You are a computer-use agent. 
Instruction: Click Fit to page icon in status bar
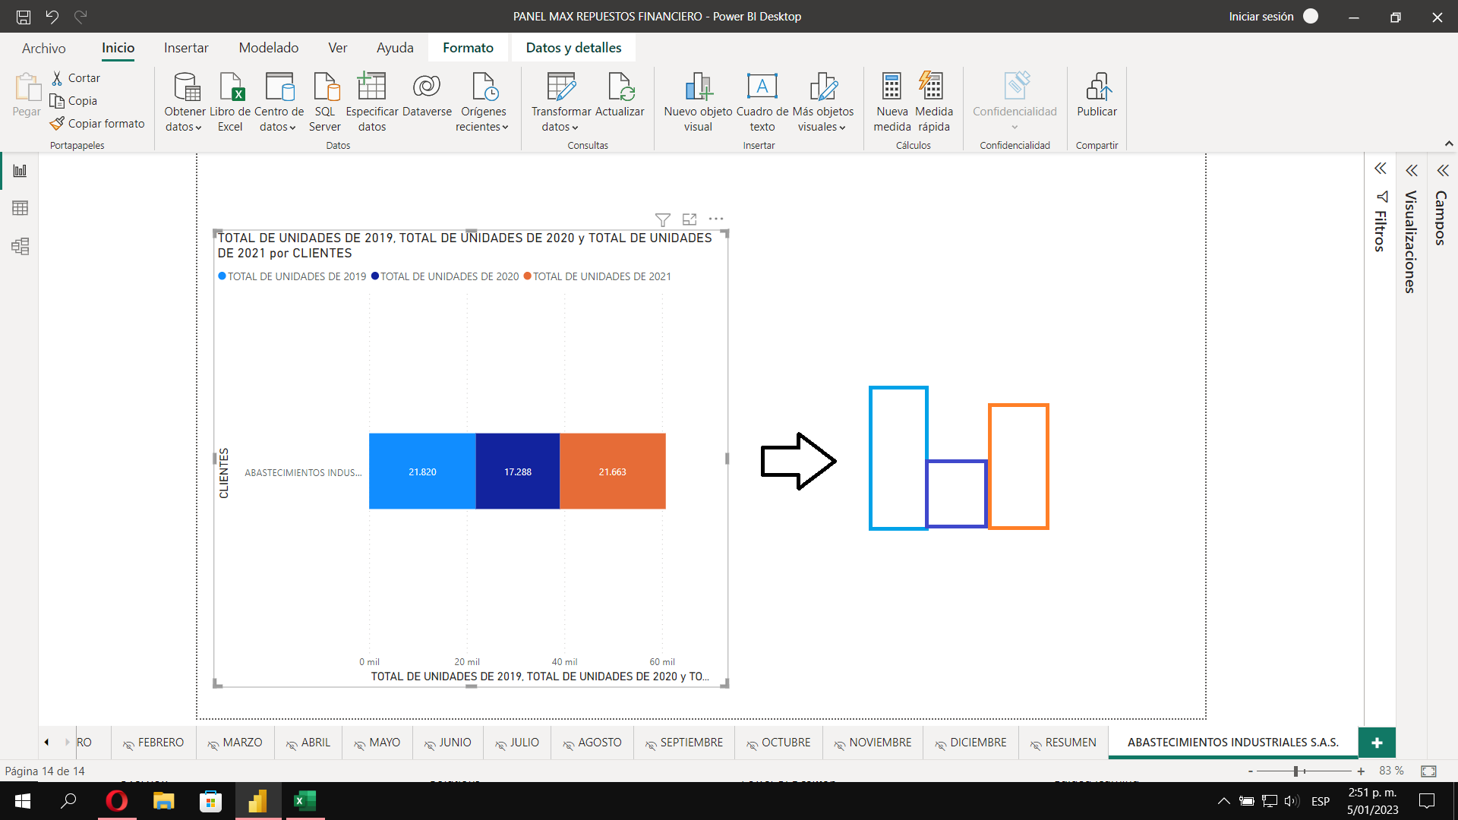click(1428, 771)
